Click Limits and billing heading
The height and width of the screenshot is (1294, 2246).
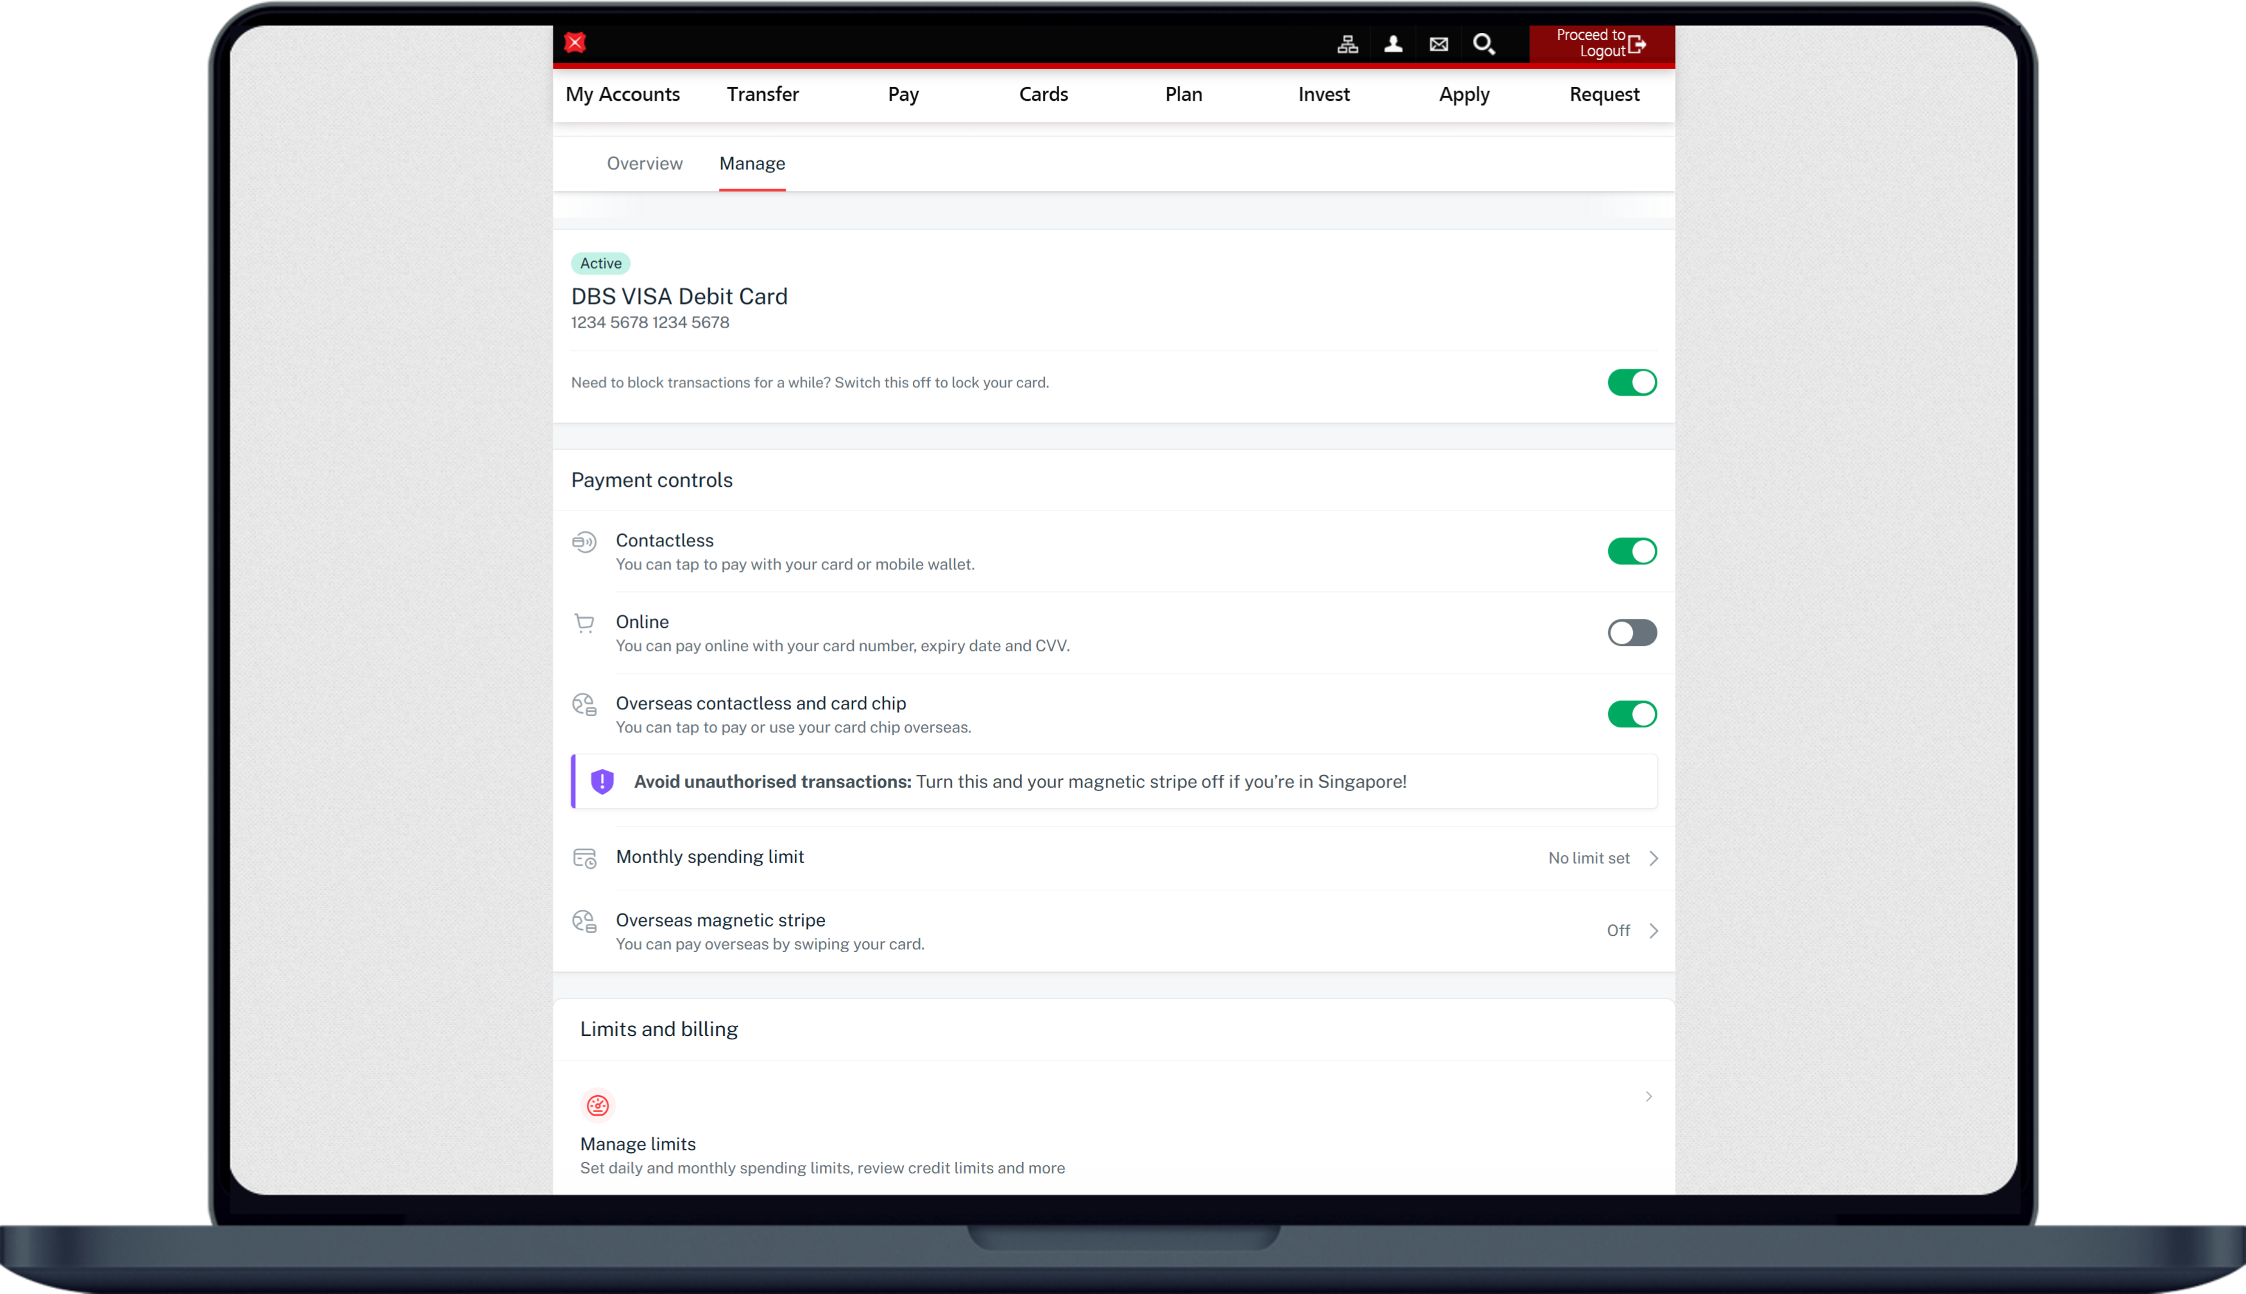coord(658,1029)
